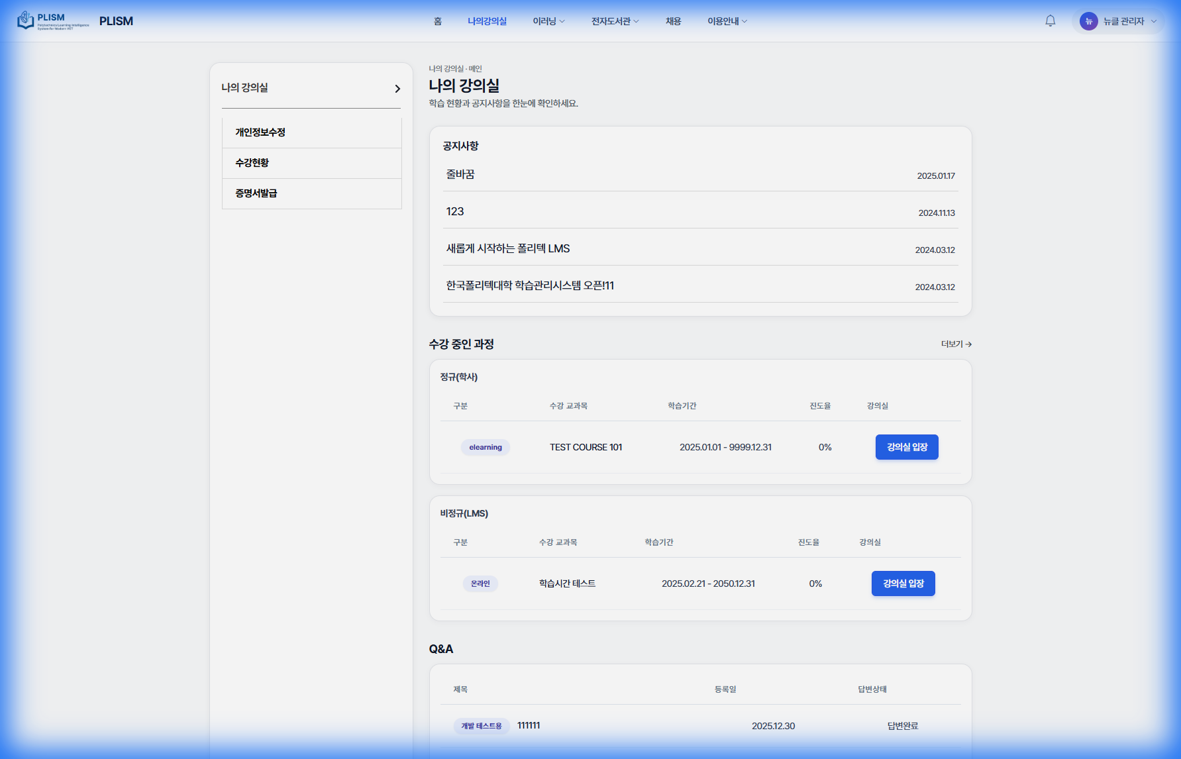Click the elearning badge in 정규(학사)

coord(486,448)
